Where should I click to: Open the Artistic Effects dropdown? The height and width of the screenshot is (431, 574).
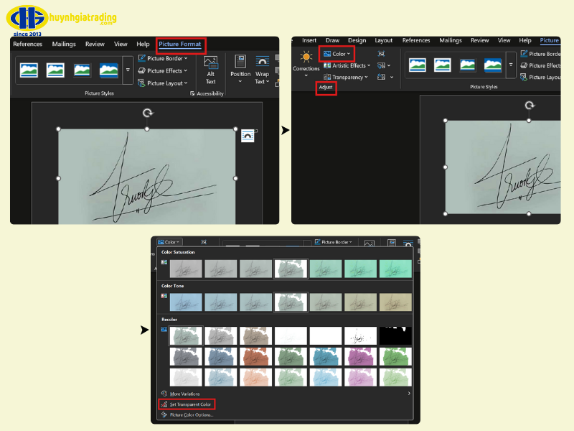(347, 65)
